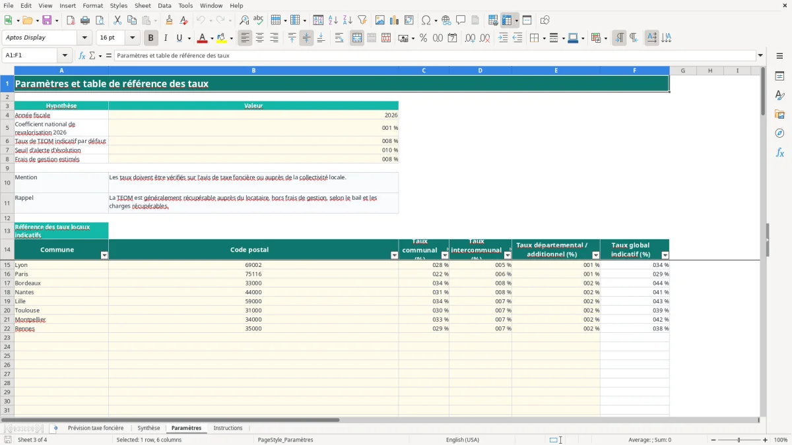Insert an image
Screen dimensions: 792x445
click(x=380, y=20)
